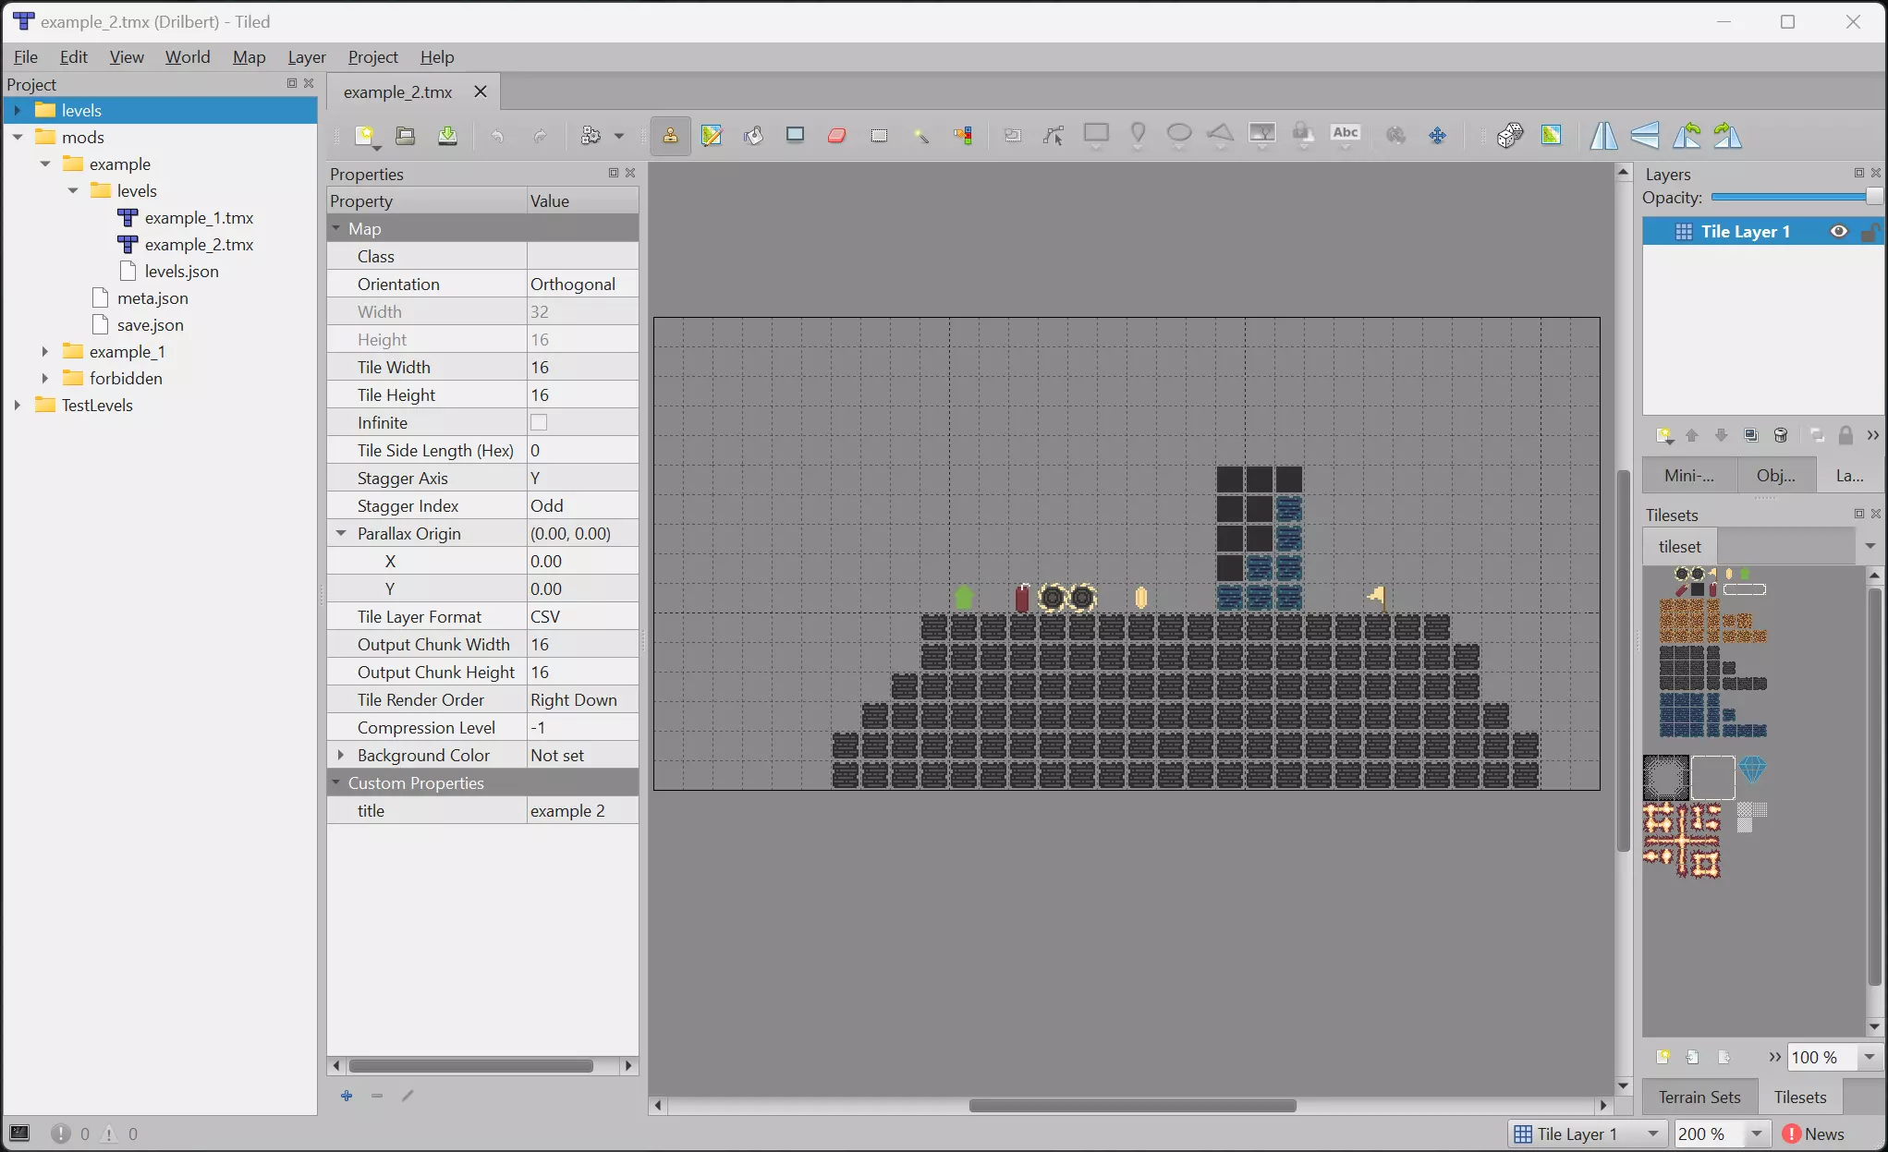
Task: Choose the Magic Wand selection tool
Action: pos(921,136)
